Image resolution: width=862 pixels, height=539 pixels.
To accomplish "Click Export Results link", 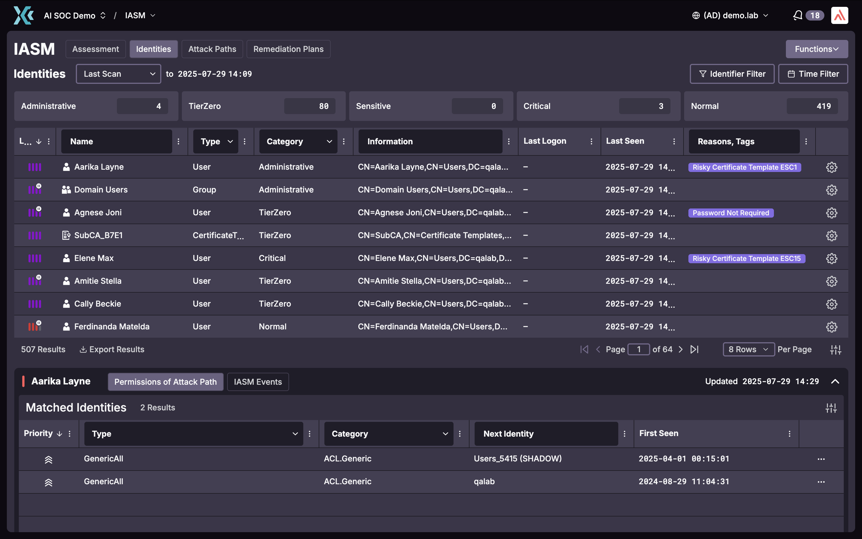I will (x=112, y=349).
